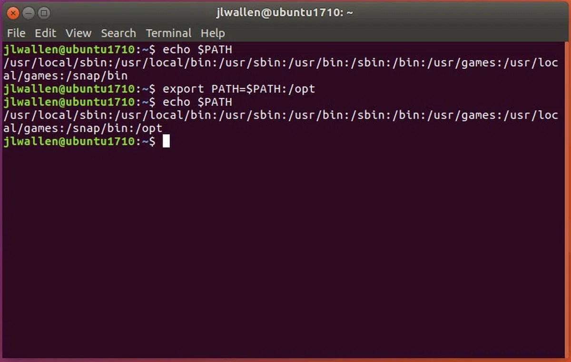Click the 'export PATH=$PATH:/opt' command line
571x362 pixels.
pyautogui.click(x=238, y=88)
